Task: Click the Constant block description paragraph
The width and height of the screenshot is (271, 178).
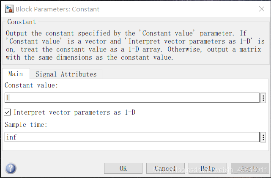Action: coord(135,45)
